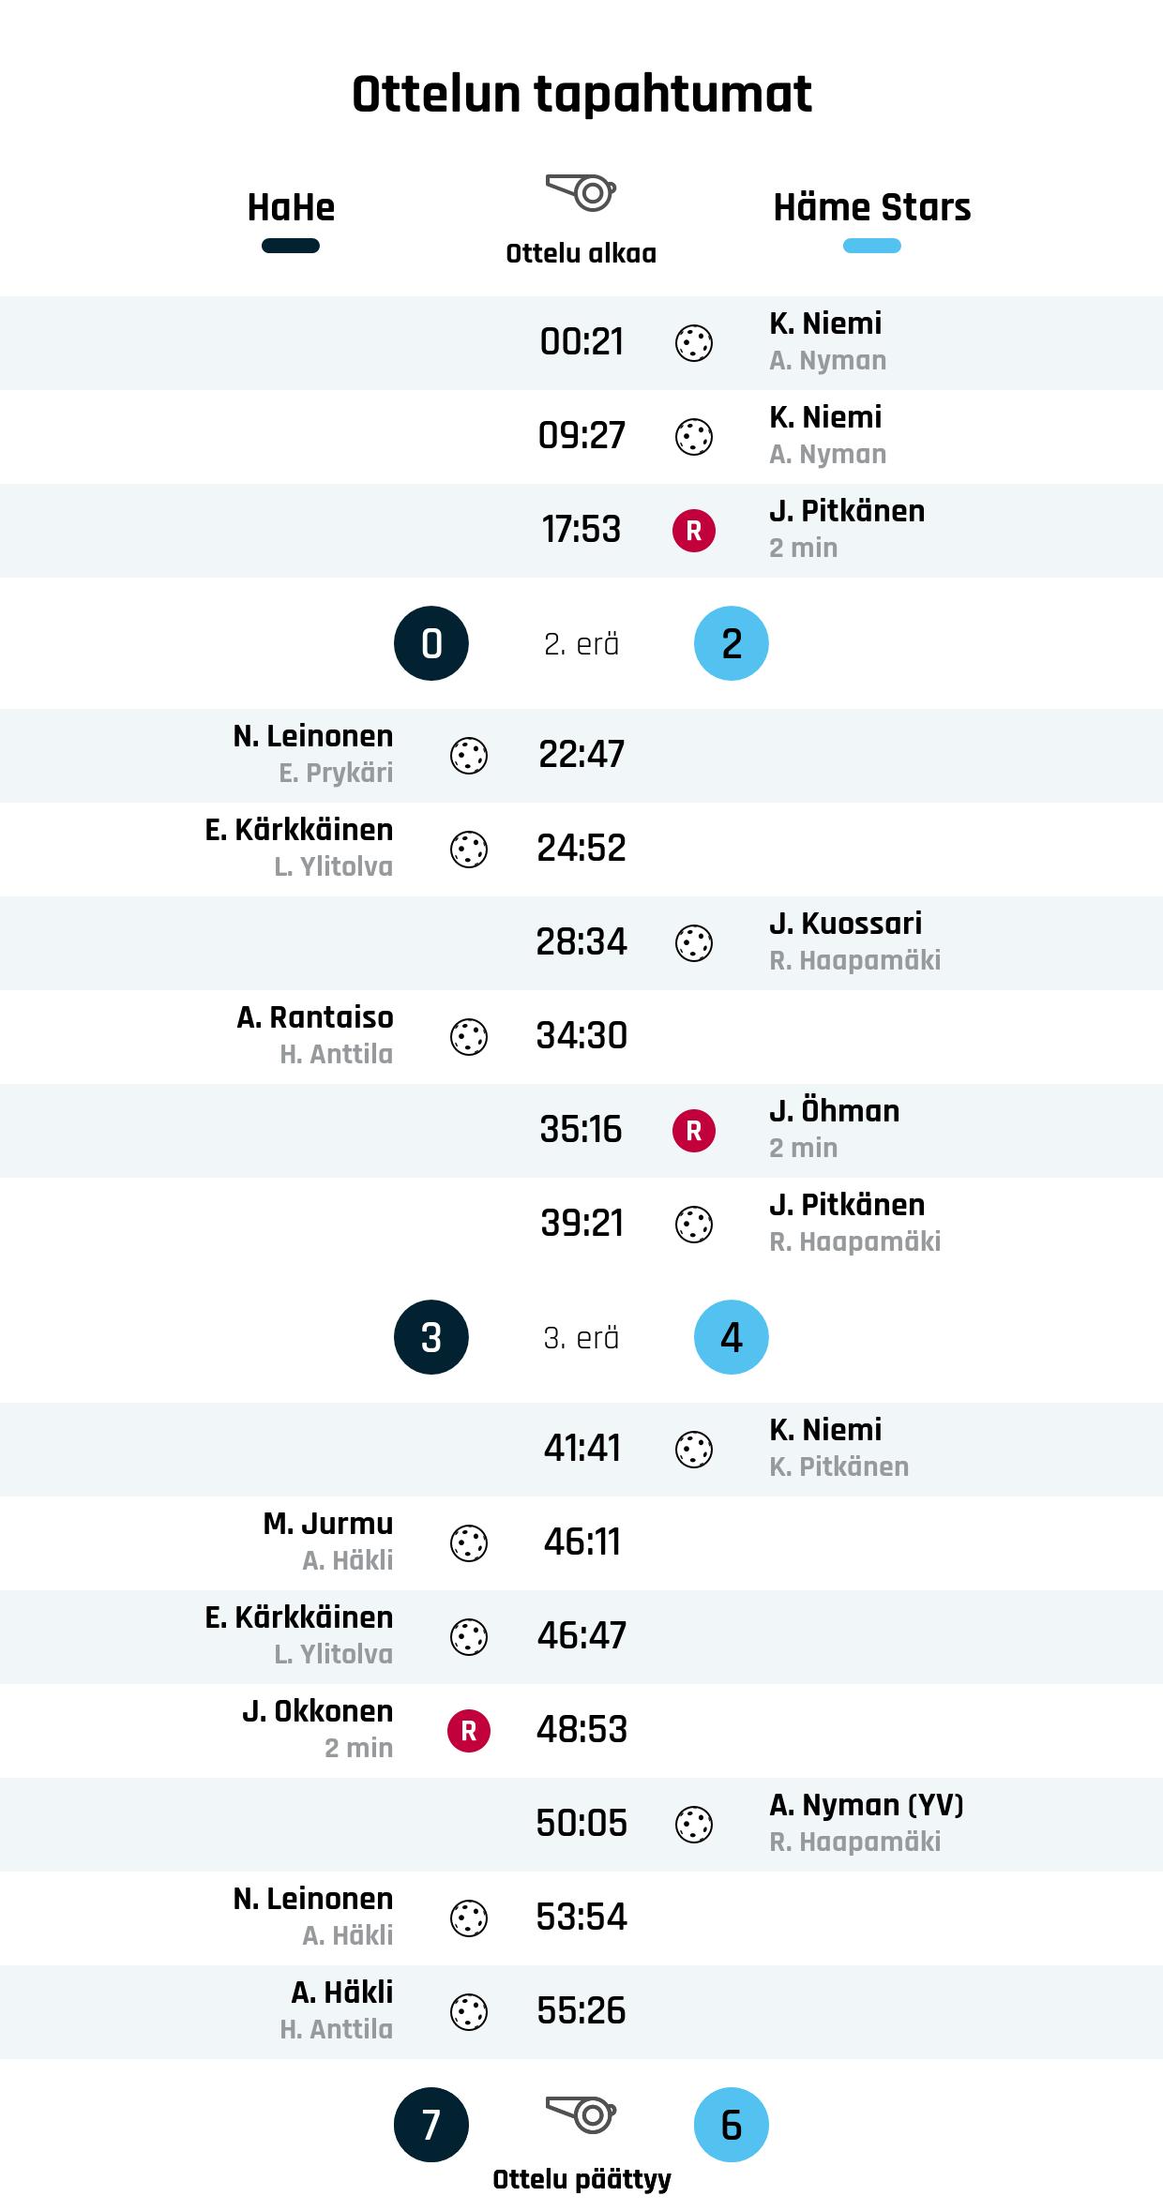This screenshot has height=2211, width=1163.
Task: Click the red penalty icon at 17:53
Action: (x=694, y=531)
